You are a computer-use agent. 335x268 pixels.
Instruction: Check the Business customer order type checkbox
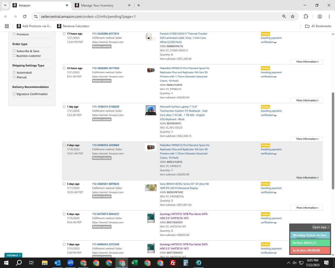click(x=14, y=55)
